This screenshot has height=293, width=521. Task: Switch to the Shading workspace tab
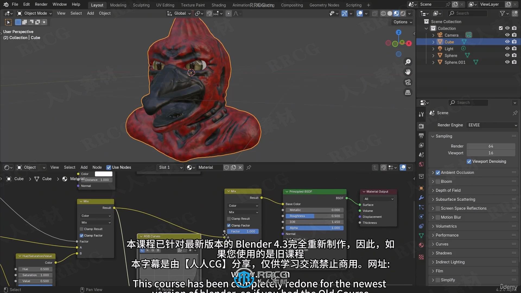(x=218, y=5)
